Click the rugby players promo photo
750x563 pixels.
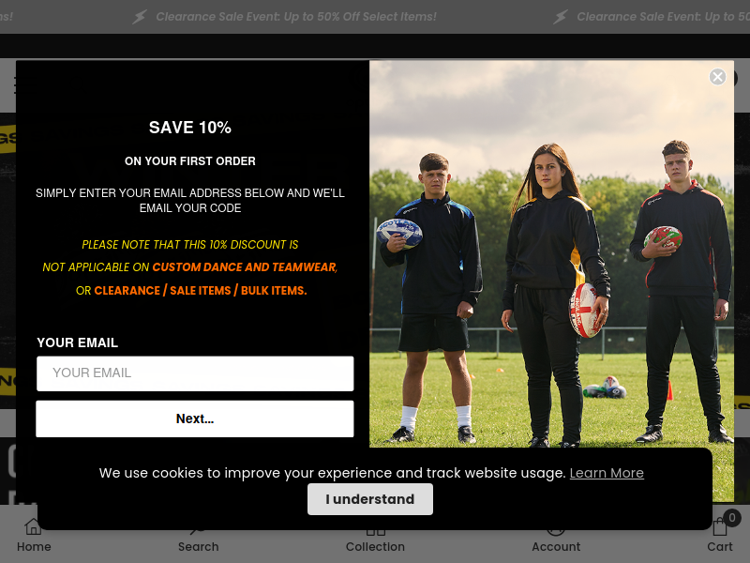[551, 253]
